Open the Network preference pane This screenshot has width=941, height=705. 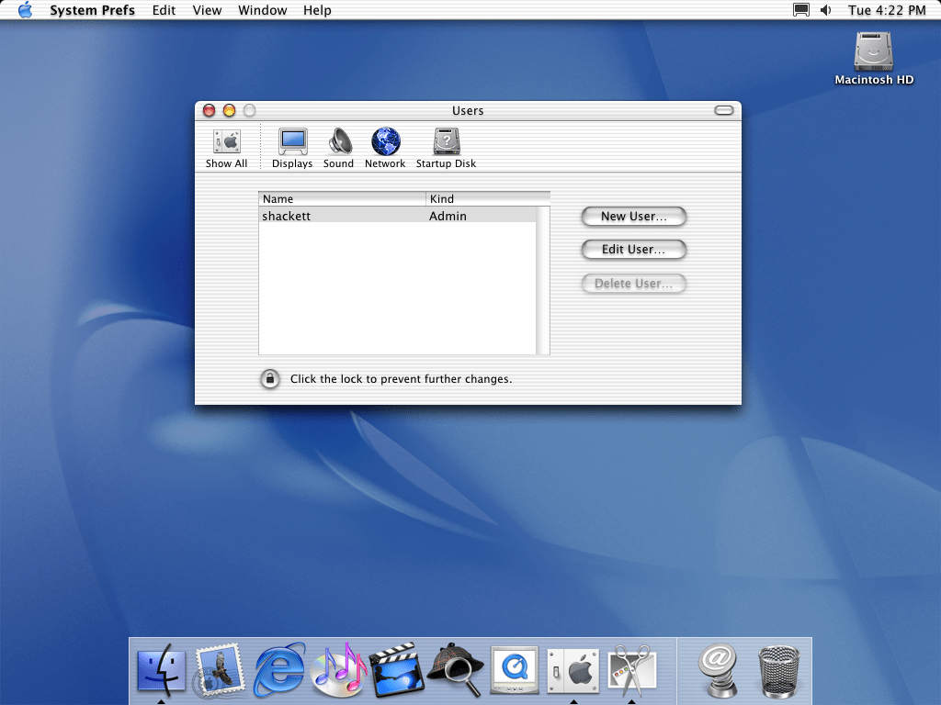tap(385, 147)
